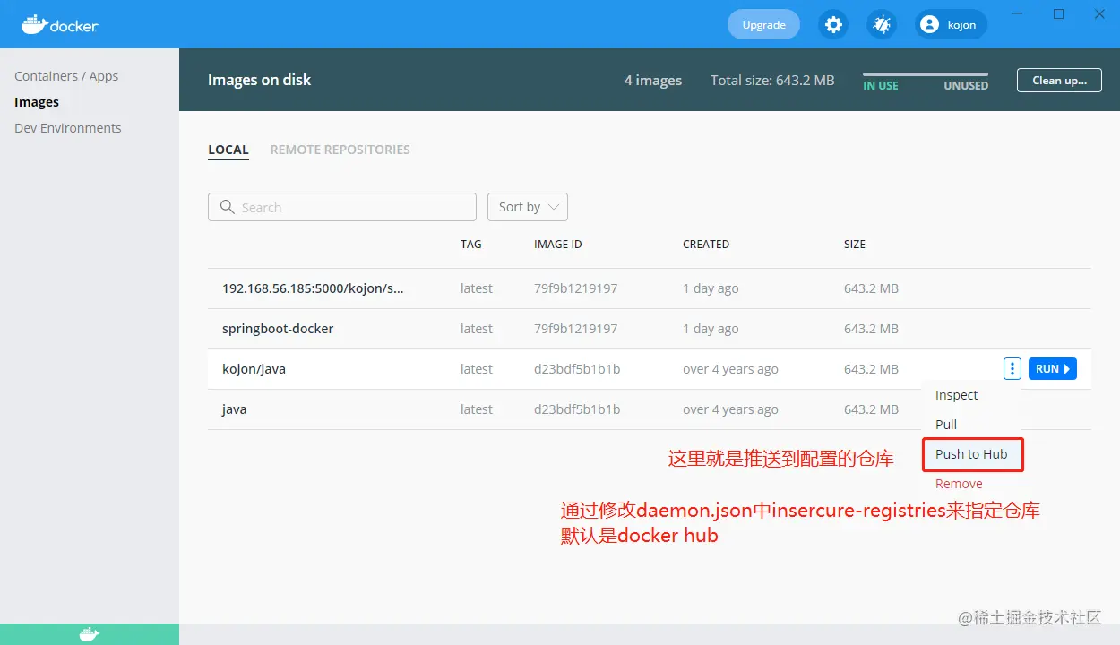Image resolution: width=1120 pixels, height=645 pixels.
Task: Open Dev Environments in the sidebar
Action: pos(68,128)
